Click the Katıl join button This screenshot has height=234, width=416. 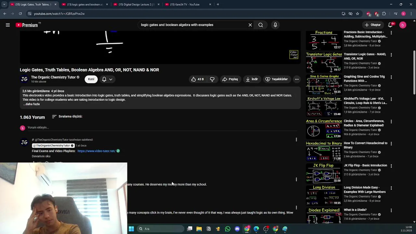pos(91,79)
